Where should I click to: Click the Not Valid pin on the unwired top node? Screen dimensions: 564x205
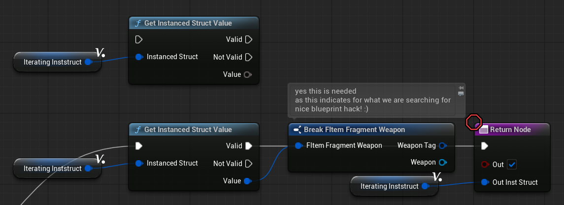pos(248,57)
